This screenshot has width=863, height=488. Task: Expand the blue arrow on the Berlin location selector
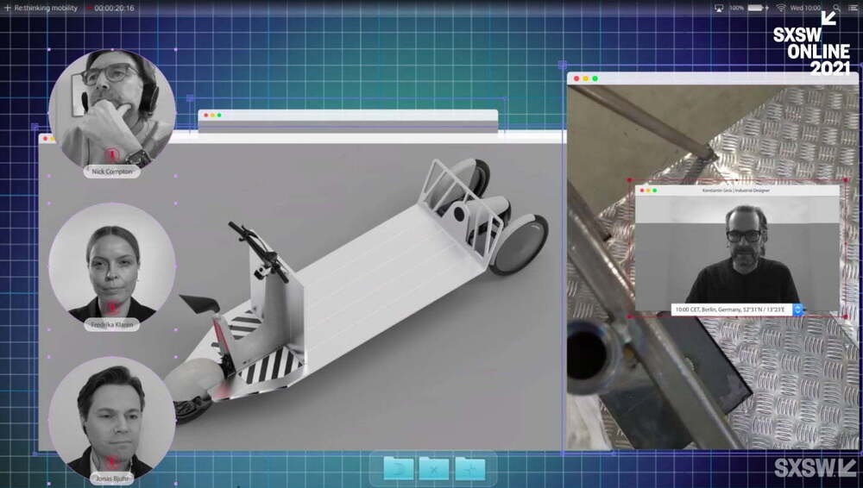click(797, 309)
